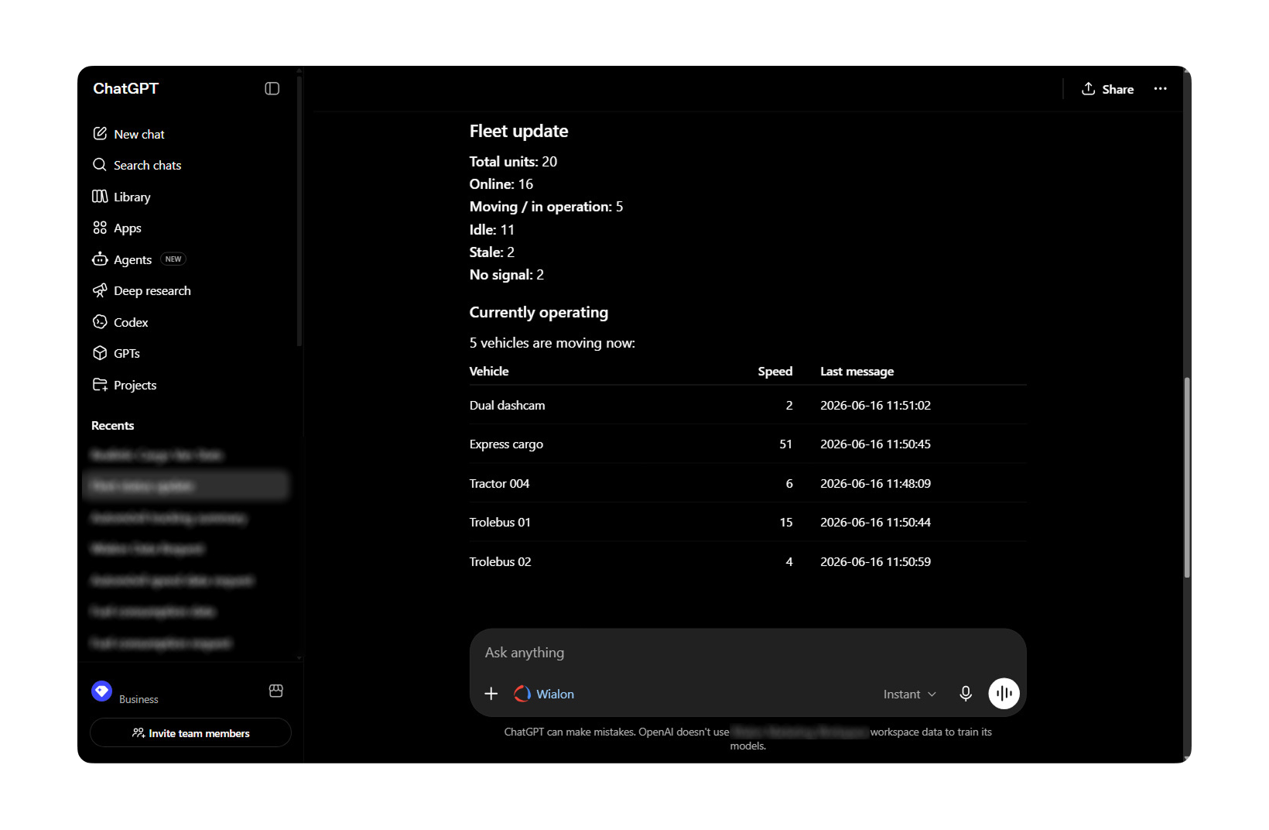Click the GPTs cube icon
This screenshot has width=1269, height=830.
(100, 353)
